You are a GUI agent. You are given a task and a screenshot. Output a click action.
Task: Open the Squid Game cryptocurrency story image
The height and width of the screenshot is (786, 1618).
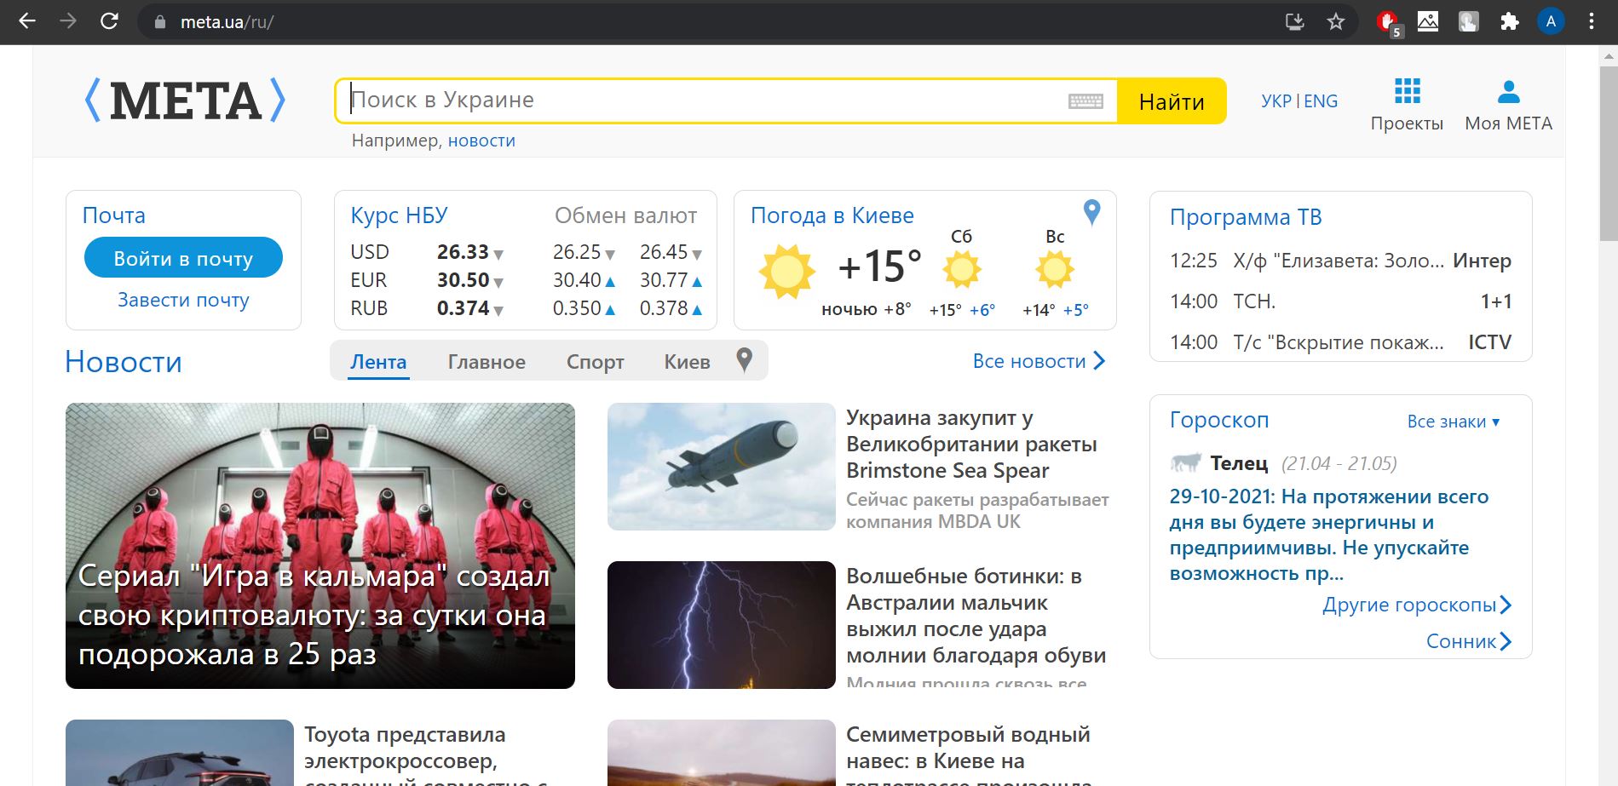pyautogui.click(x=320, y=546)
